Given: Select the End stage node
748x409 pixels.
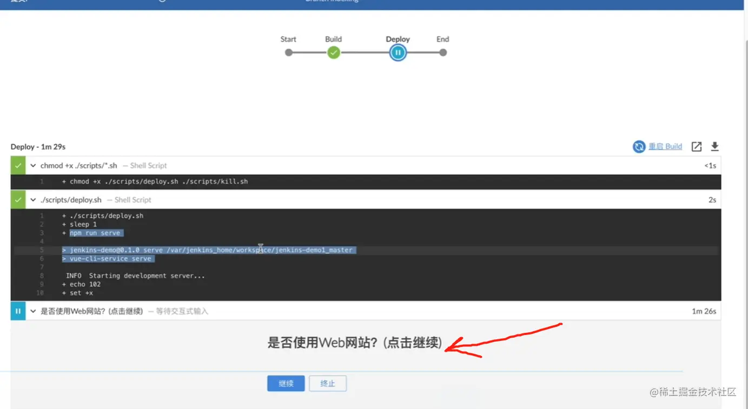Looking at the screenshot, I should pyautogui.click(x=443, y=52).
